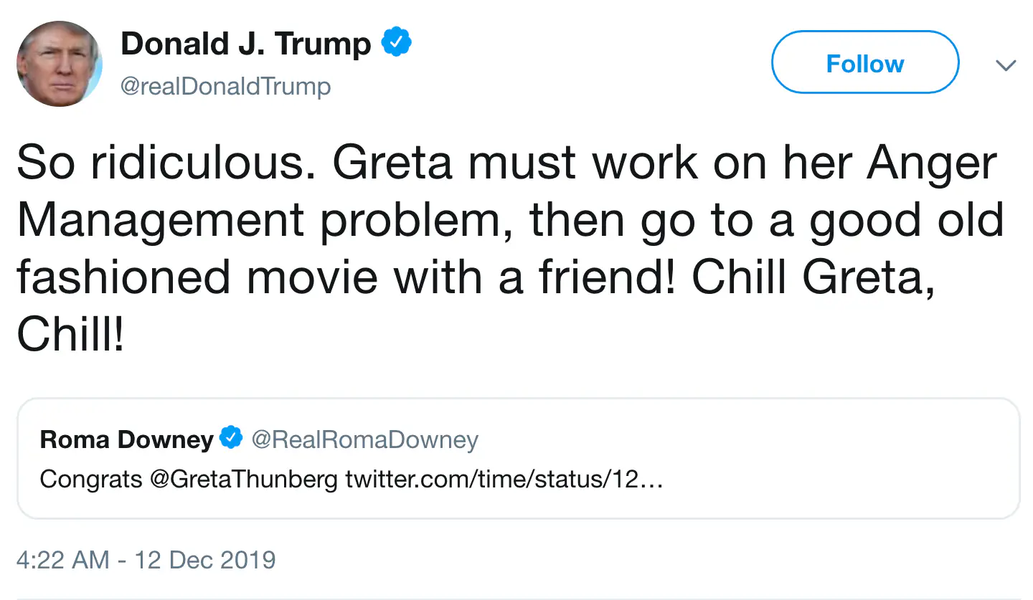Viewport: 1033px width, 600px height.
Task: Click the @RealRomaDowney handle
Action: pos(364,439)
